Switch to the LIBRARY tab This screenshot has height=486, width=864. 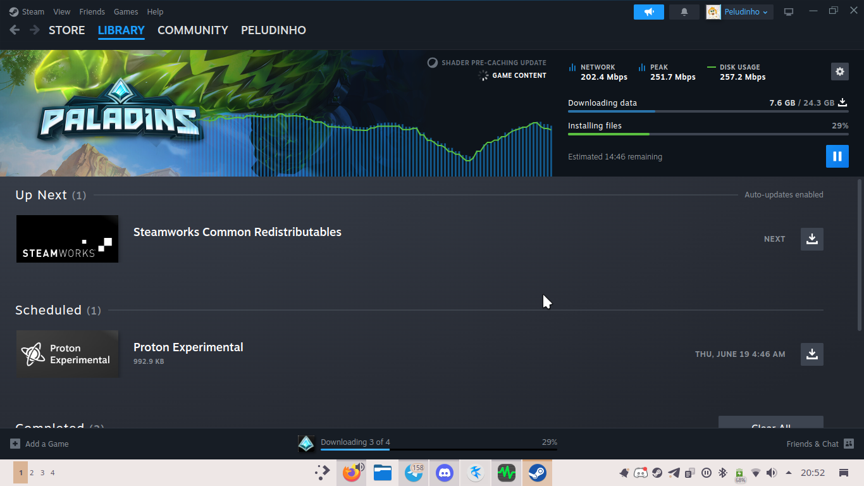[x=121, y=30]
